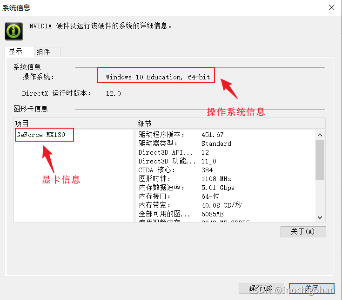The height and width of the screenshot is (300, 342).
Task: Click the 保存(S) save button
Action: click(x=262, y=288)
